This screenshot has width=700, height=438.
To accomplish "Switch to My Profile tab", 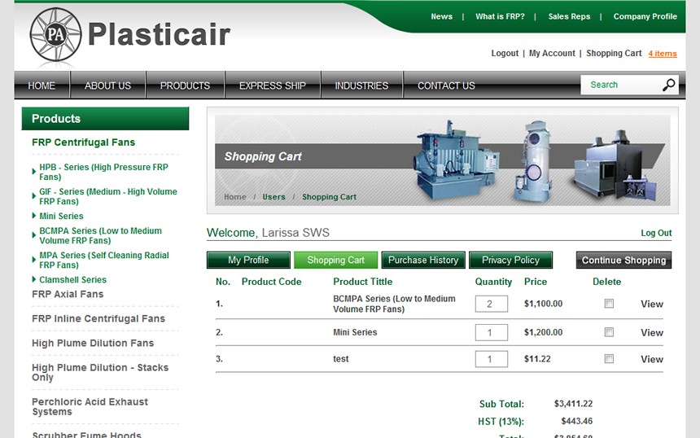I will coord(248,261).
